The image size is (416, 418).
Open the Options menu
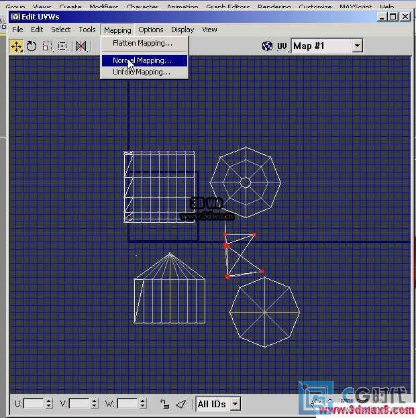[x=151, y=30]
